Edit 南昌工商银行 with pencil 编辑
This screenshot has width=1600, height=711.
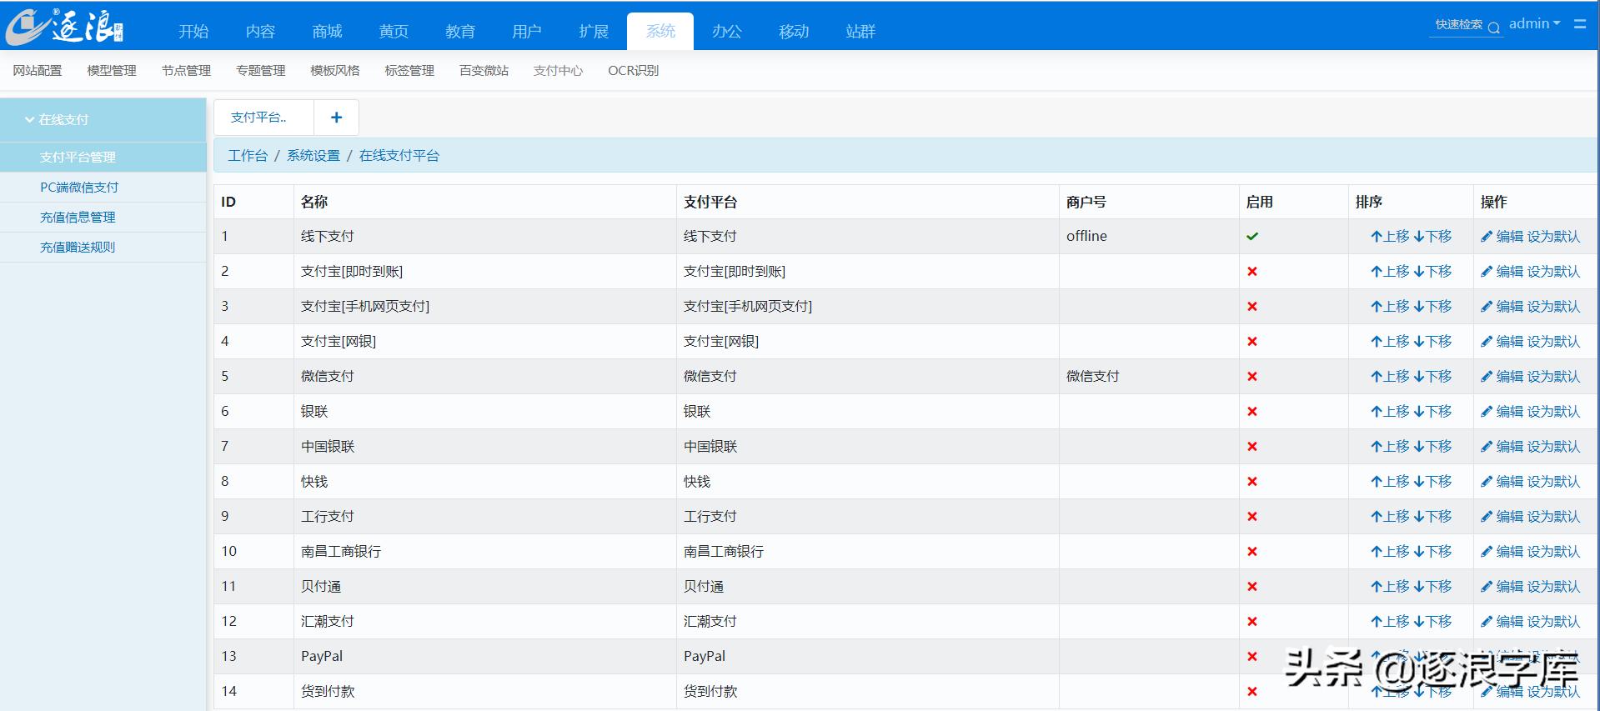(1502, 552)
